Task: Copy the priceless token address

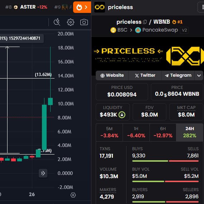Action: click(x=145, y=22)
